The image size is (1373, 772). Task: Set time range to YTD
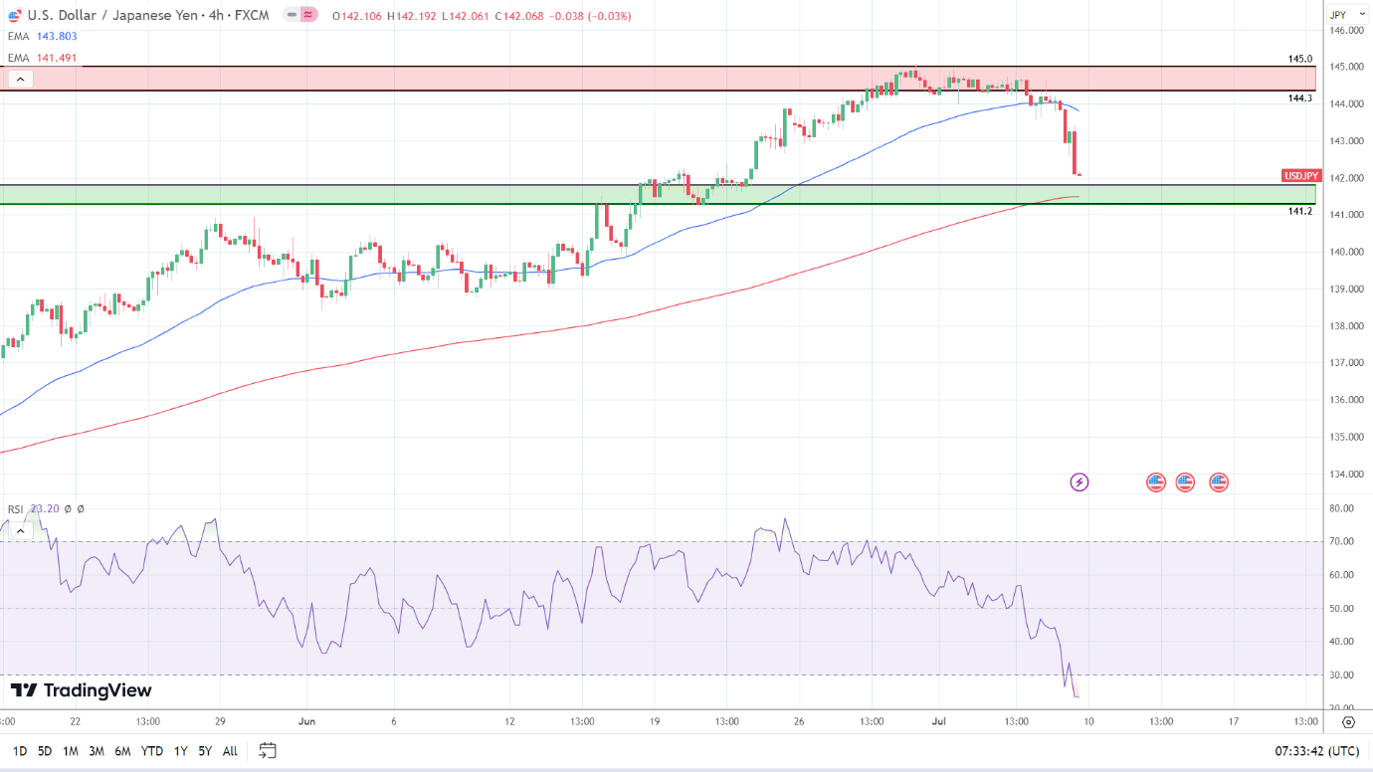pos(152,751)
